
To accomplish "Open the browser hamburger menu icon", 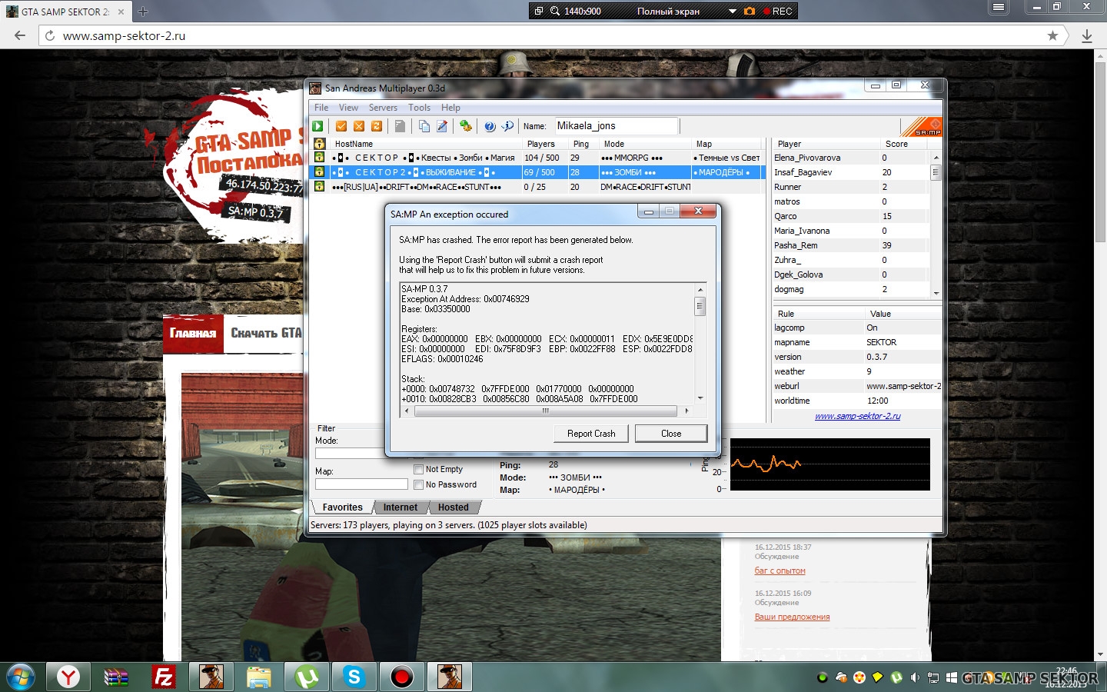I will click(998, 7).
